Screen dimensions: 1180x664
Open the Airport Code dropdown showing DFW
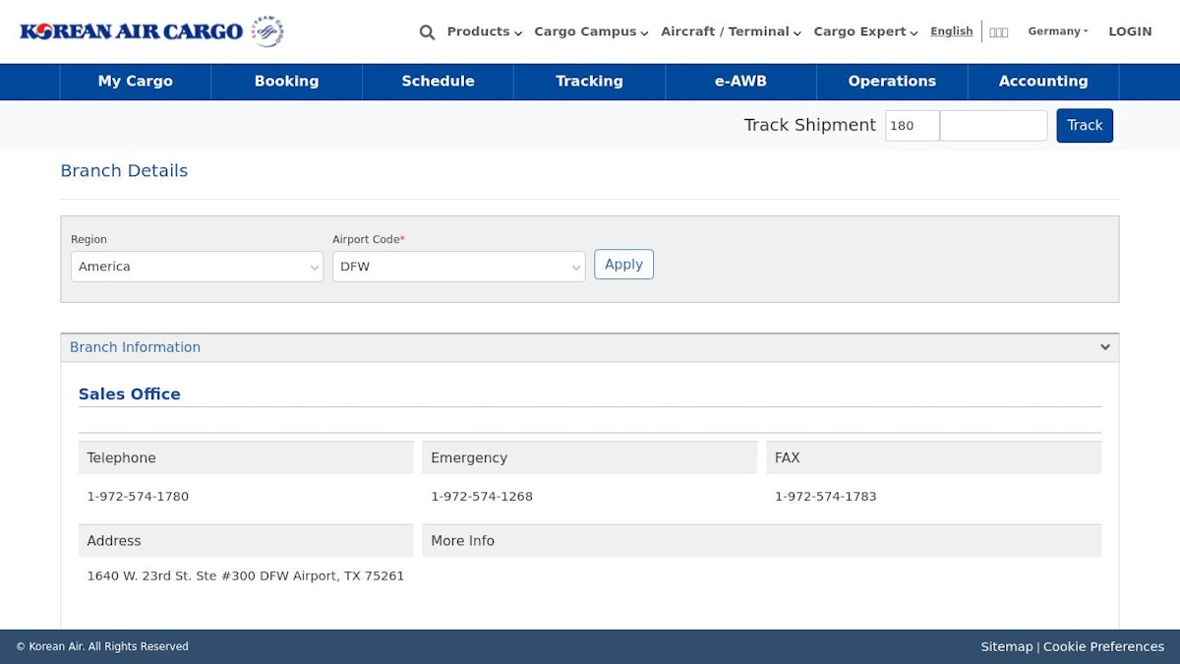tap(458, 267)
